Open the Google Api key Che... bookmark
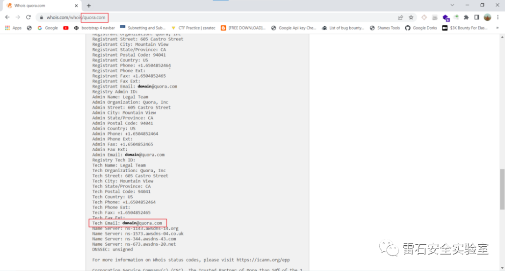 pos(294,28)
